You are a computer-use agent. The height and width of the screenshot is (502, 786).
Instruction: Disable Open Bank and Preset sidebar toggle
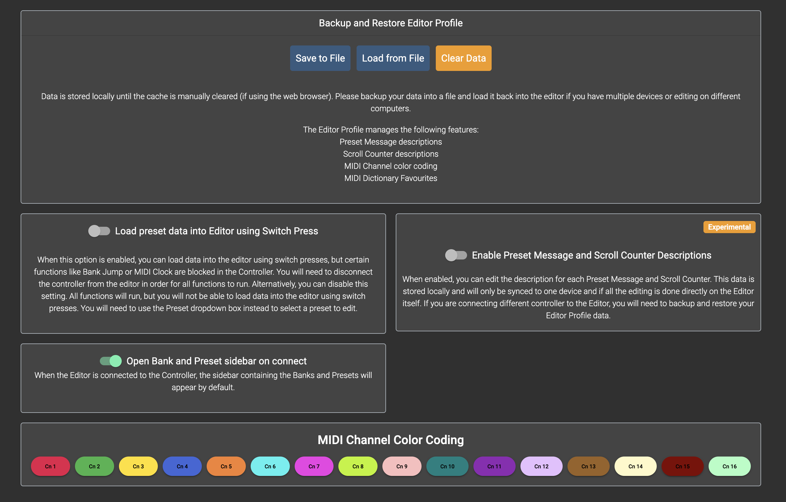(111, 361)
